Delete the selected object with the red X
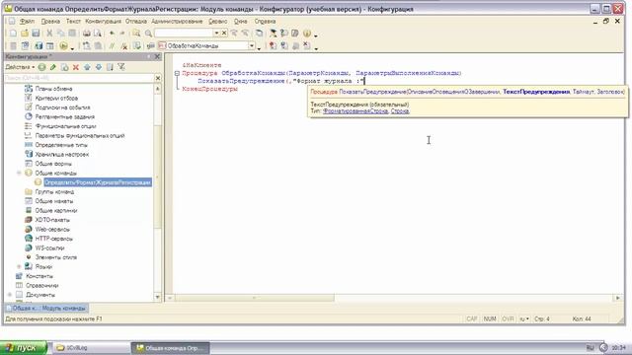The width and height of the screenshot is (632, 355). tap(75, 67)
